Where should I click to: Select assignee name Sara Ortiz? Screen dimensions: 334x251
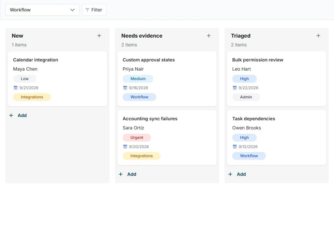point(133,128)
